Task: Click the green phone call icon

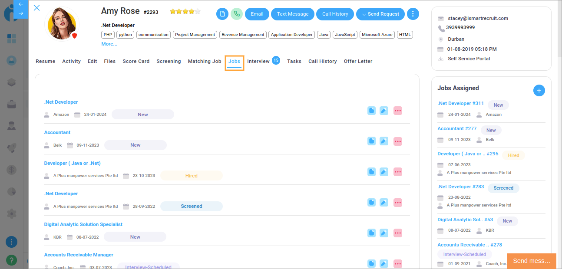Action: pyautogui.click(x=237, y=14)
